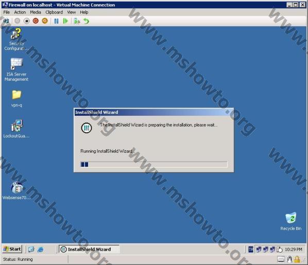
Task: Click the 10:29 PM system clock
Action: click(293, 249)
